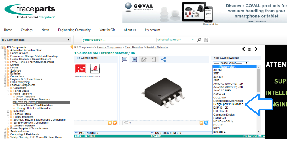Click RS stock number 5224992 cell

pyautogui.click(x=197, y=136)
